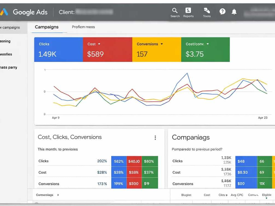The image size is (275, 206).
Task: Select the blue Clicks scorecard
Action: point(58,49)
